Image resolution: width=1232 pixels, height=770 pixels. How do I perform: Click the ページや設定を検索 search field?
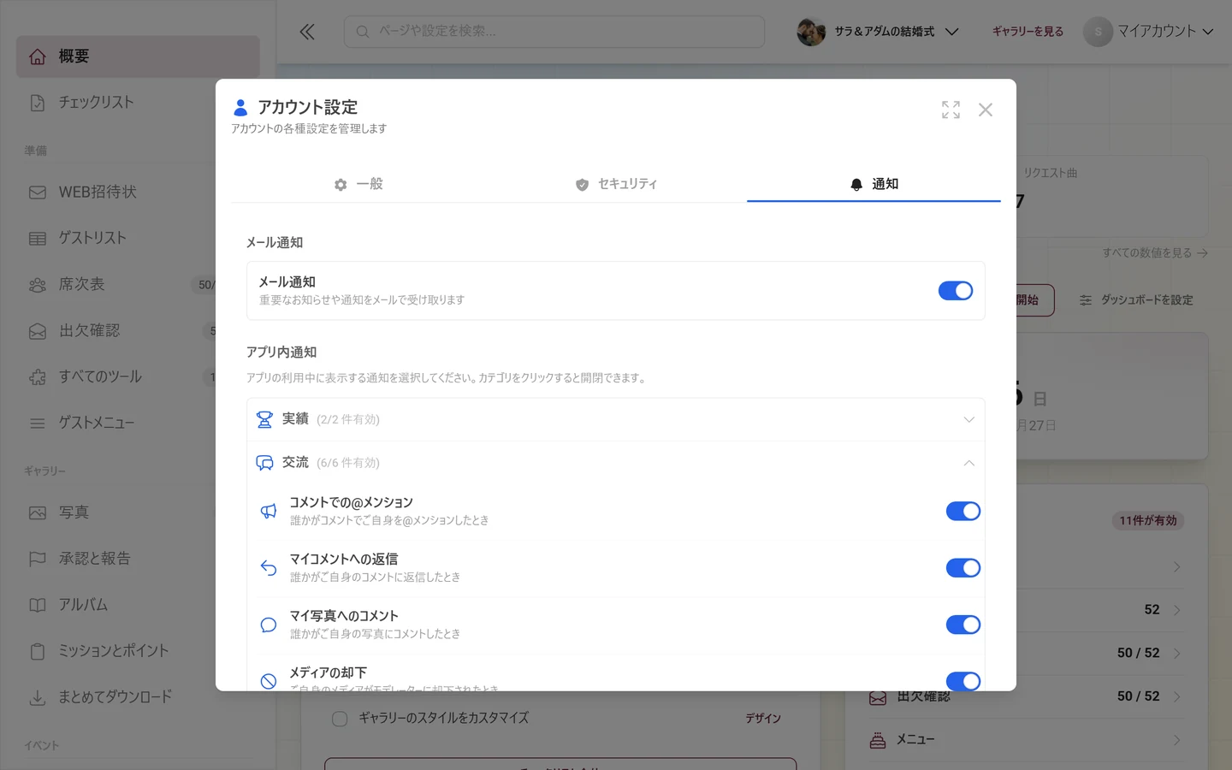click(x=554, y=32)
